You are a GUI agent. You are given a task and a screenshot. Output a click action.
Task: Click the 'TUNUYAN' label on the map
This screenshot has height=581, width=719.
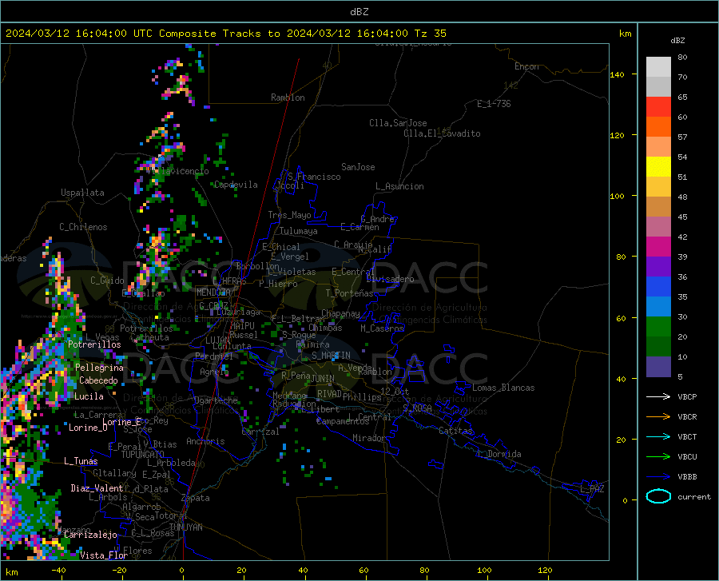point(185,527)
